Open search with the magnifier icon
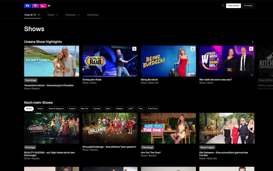Screen dimensions: 273x171 click(x=223, y=5)
